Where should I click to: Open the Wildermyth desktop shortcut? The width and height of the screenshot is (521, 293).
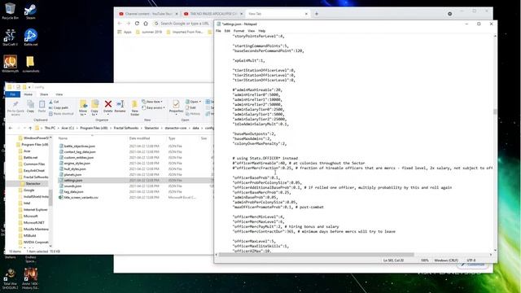(x=10, y=63)
